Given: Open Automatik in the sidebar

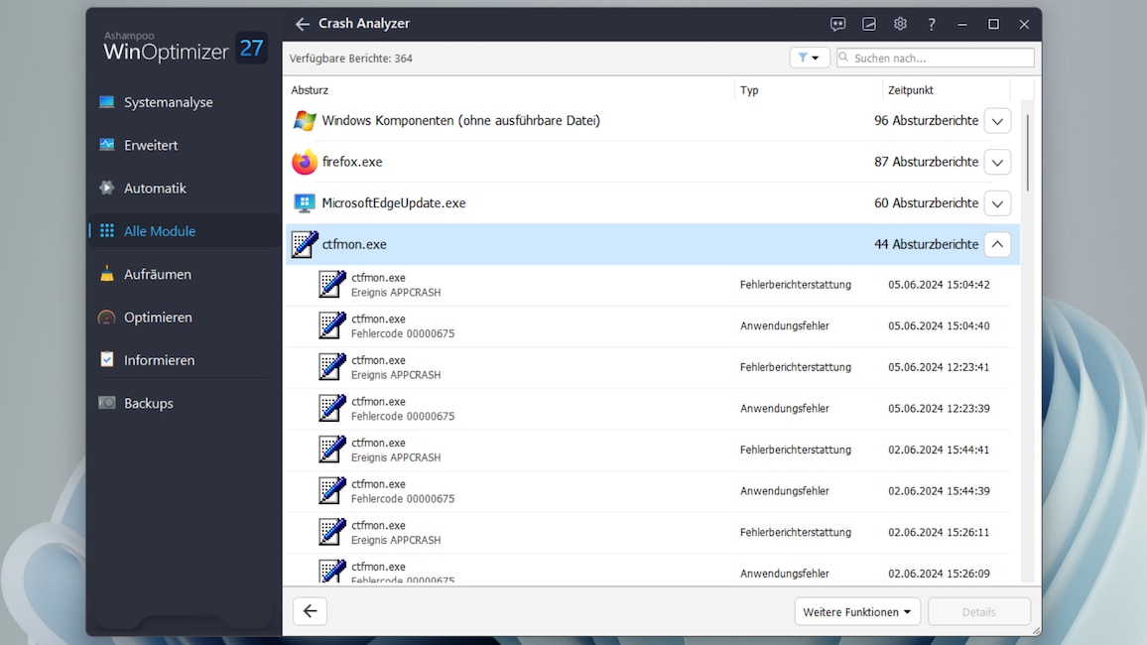Looking at the screenshot, I should coord(183,188).
